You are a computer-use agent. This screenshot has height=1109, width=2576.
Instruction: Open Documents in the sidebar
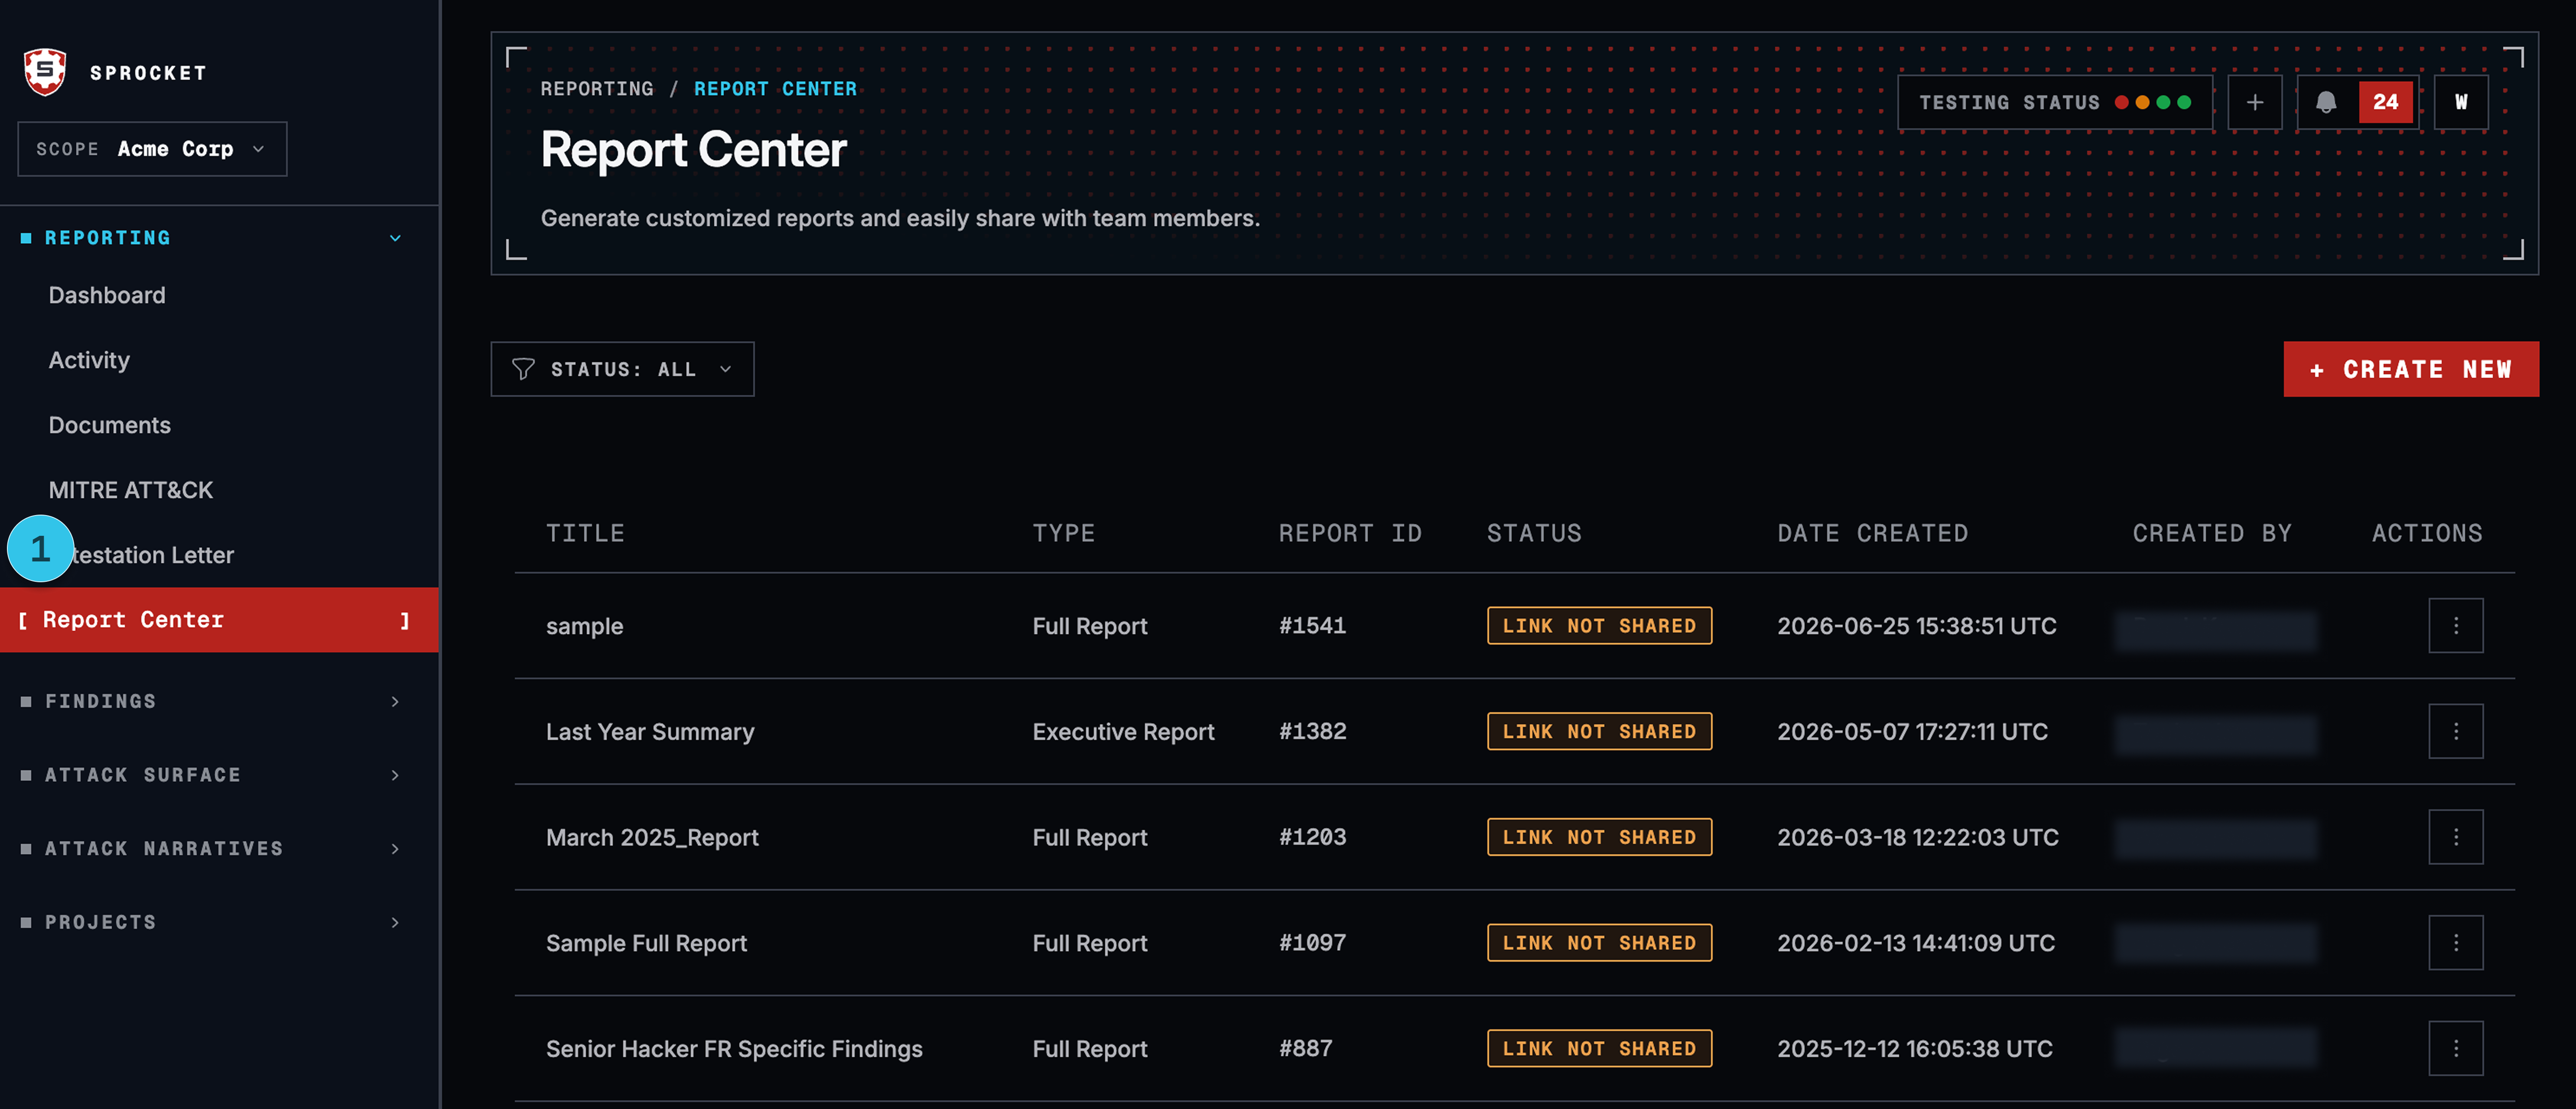pyautogui.click(x=110, y=425)
